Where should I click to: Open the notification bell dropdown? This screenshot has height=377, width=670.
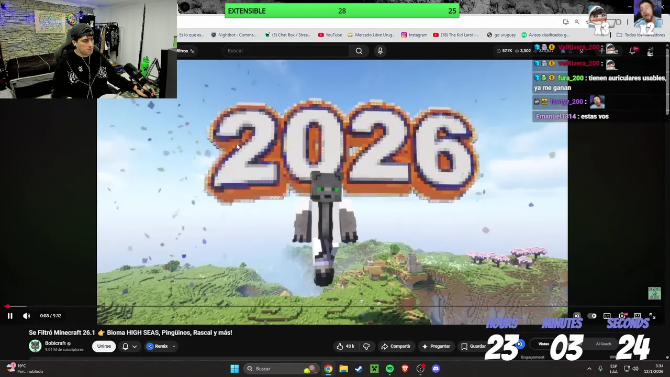click(x=129, y=346)
